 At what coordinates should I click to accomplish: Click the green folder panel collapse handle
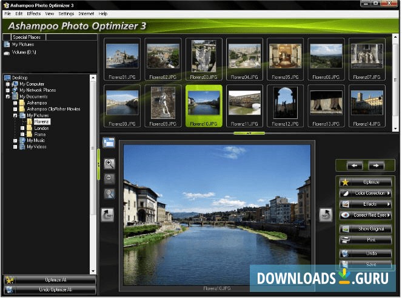[98, 164]
